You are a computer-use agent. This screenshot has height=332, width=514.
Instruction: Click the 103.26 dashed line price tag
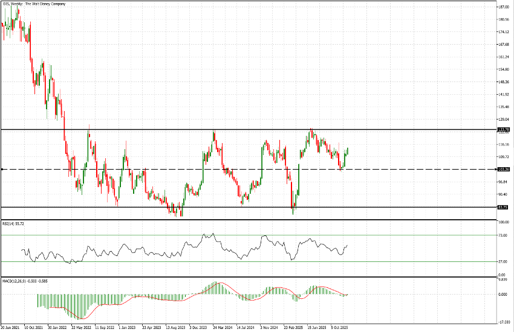503,170
